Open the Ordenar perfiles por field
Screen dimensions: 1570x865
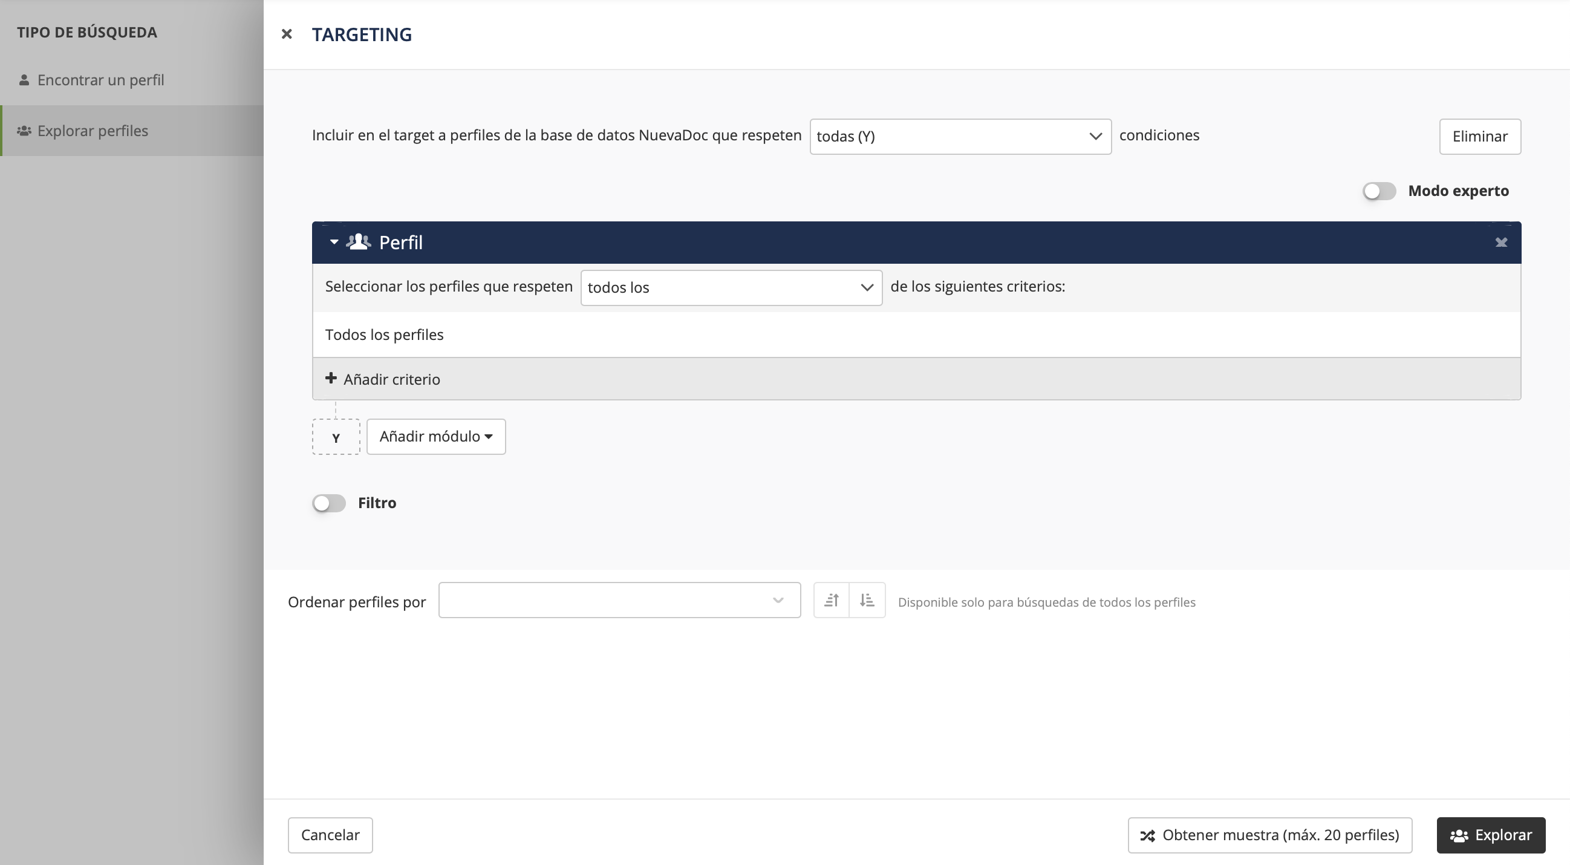(619, 601)
